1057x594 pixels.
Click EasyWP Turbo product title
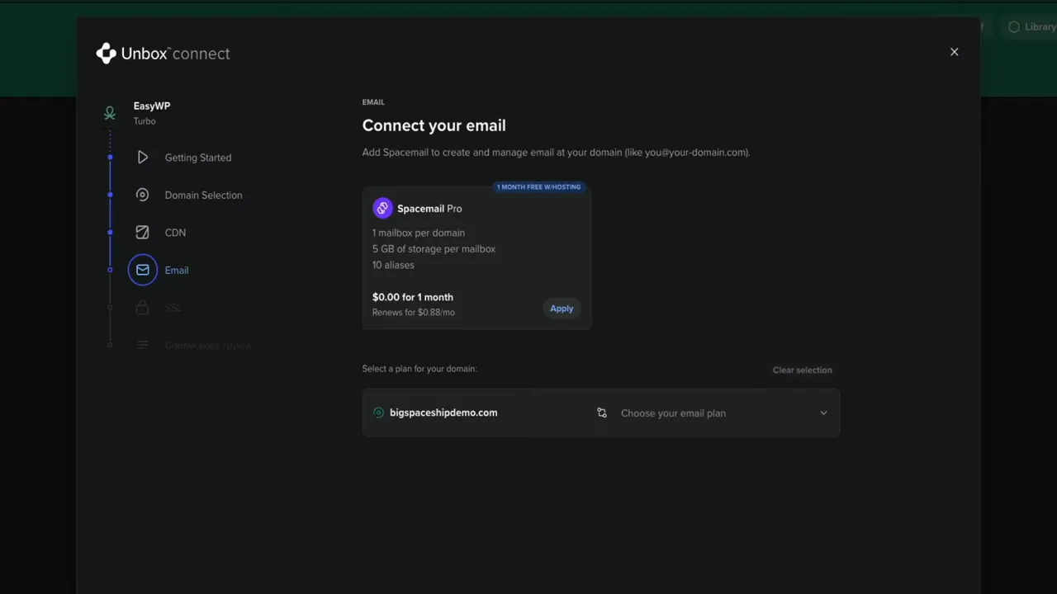click(x=152, y=113)
